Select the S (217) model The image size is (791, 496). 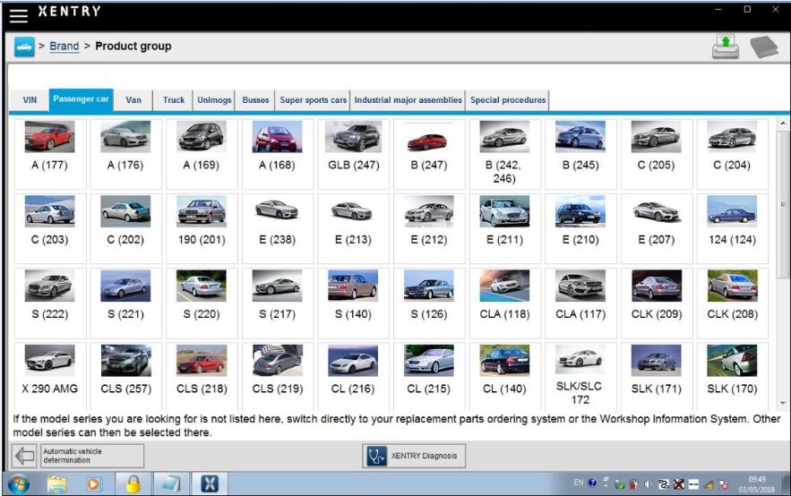(x=278, y=303)
